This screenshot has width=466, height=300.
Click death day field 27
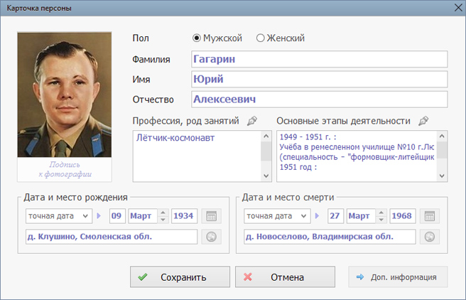coord(335,216)
